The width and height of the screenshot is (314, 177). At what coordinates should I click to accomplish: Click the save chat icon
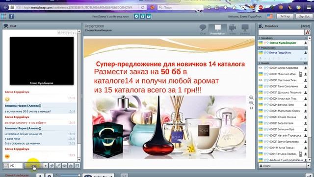78,166
